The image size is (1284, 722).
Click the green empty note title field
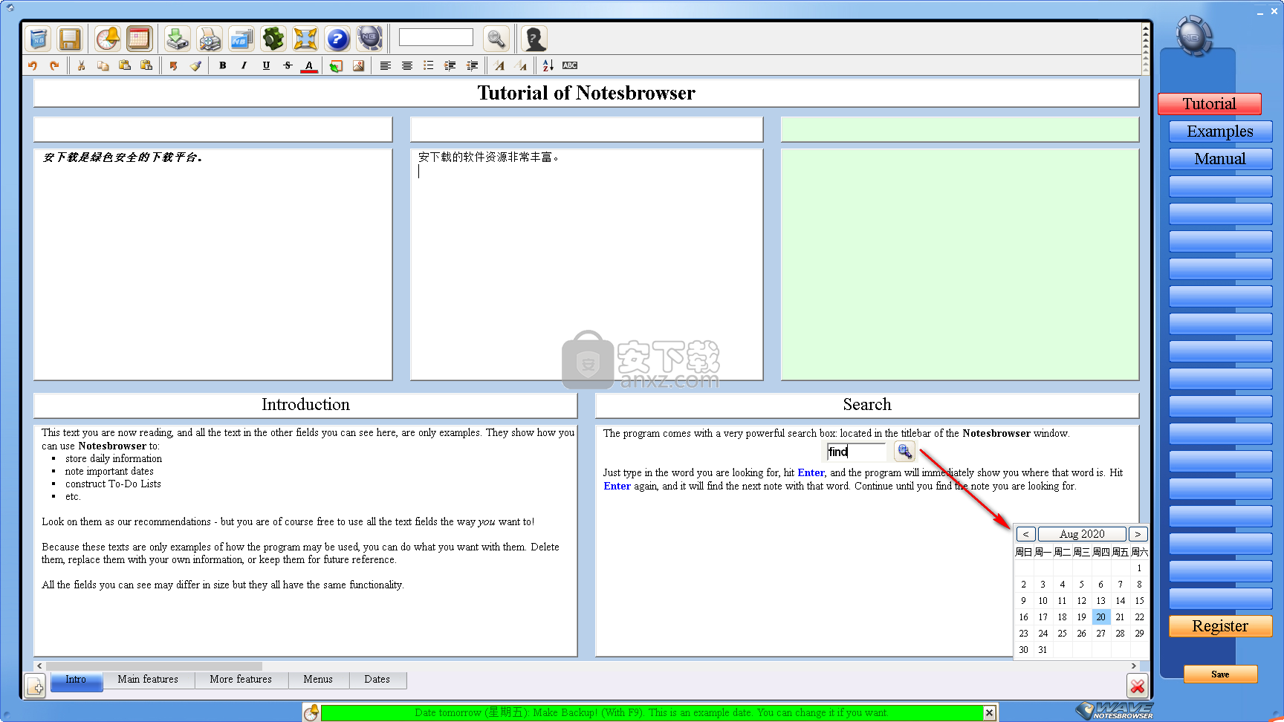click(959, 129)
